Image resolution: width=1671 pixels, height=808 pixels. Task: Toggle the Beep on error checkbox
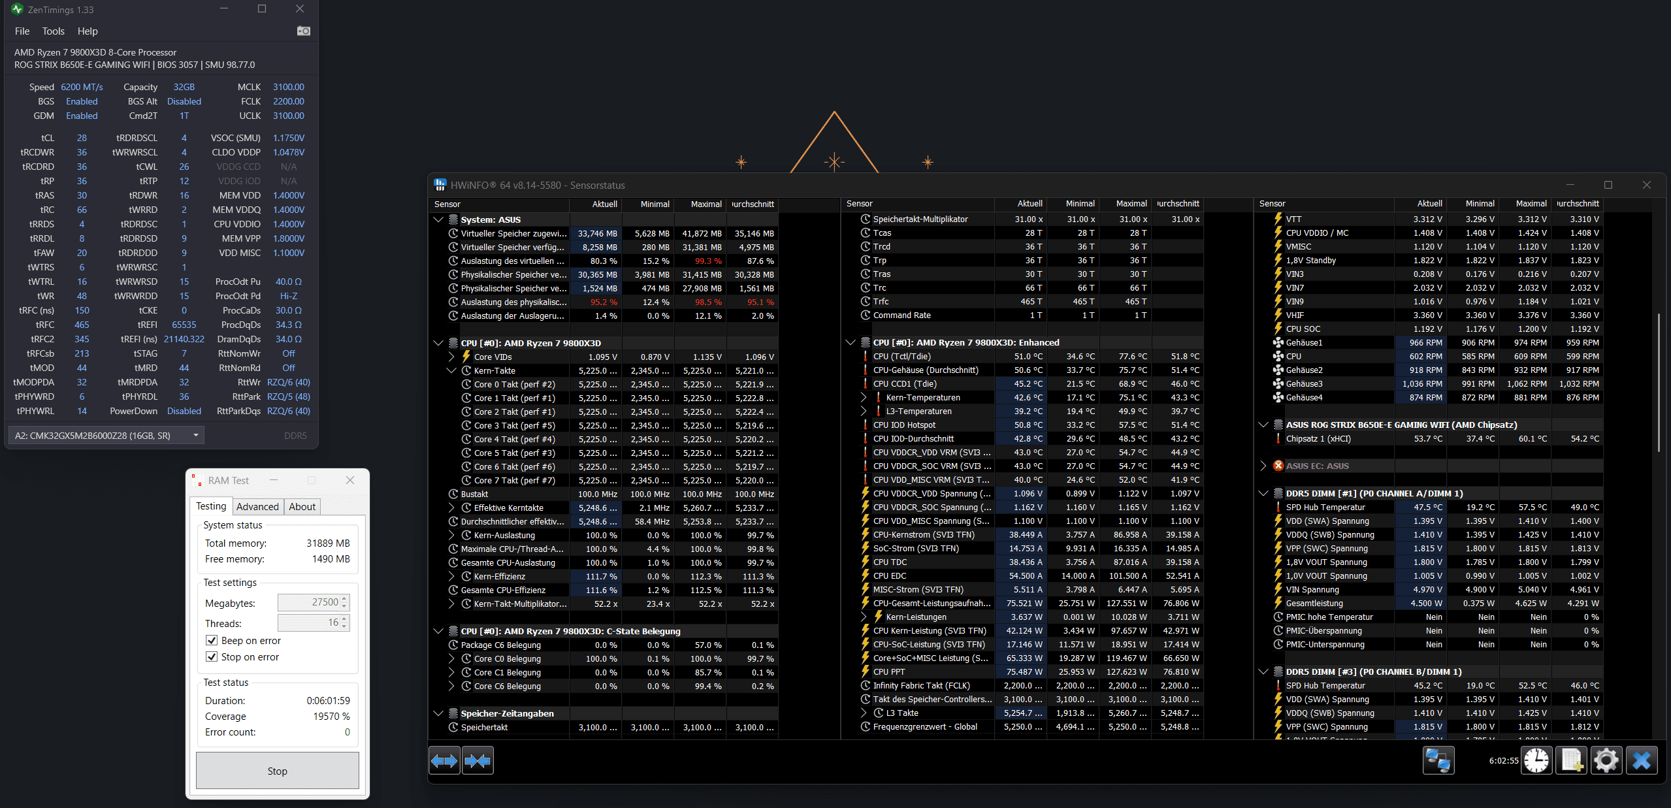point(212,641)
